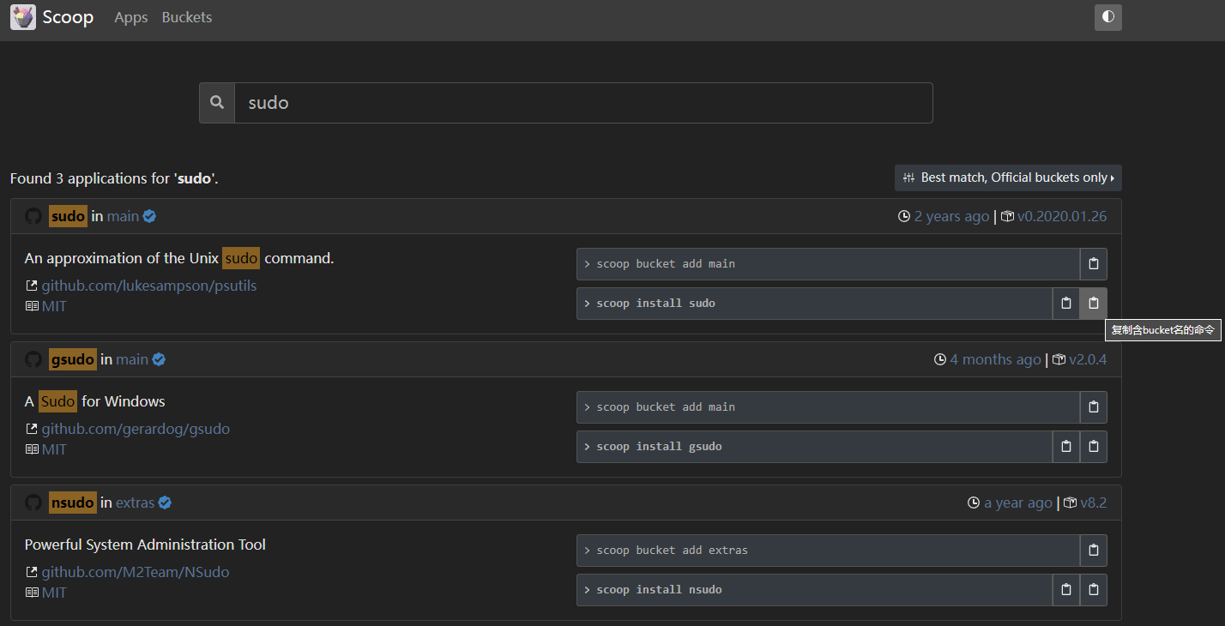Copy the 'scoop install sudo' command
The height and width of the screenshot is (626, 1225).
1065,303
